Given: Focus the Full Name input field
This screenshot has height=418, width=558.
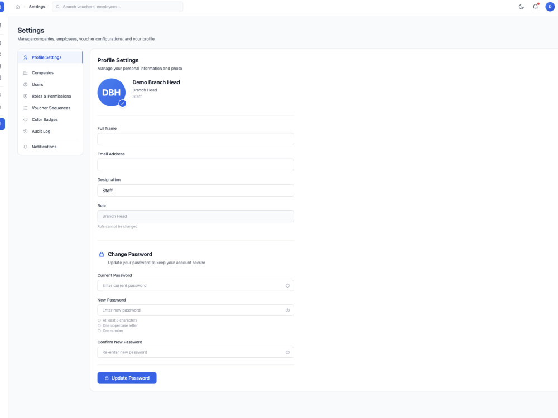Looking at the screenshot, I should tap(196, 139).
